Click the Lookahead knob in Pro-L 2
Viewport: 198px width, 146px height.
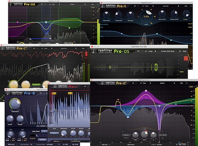click(x=64, y=133)
